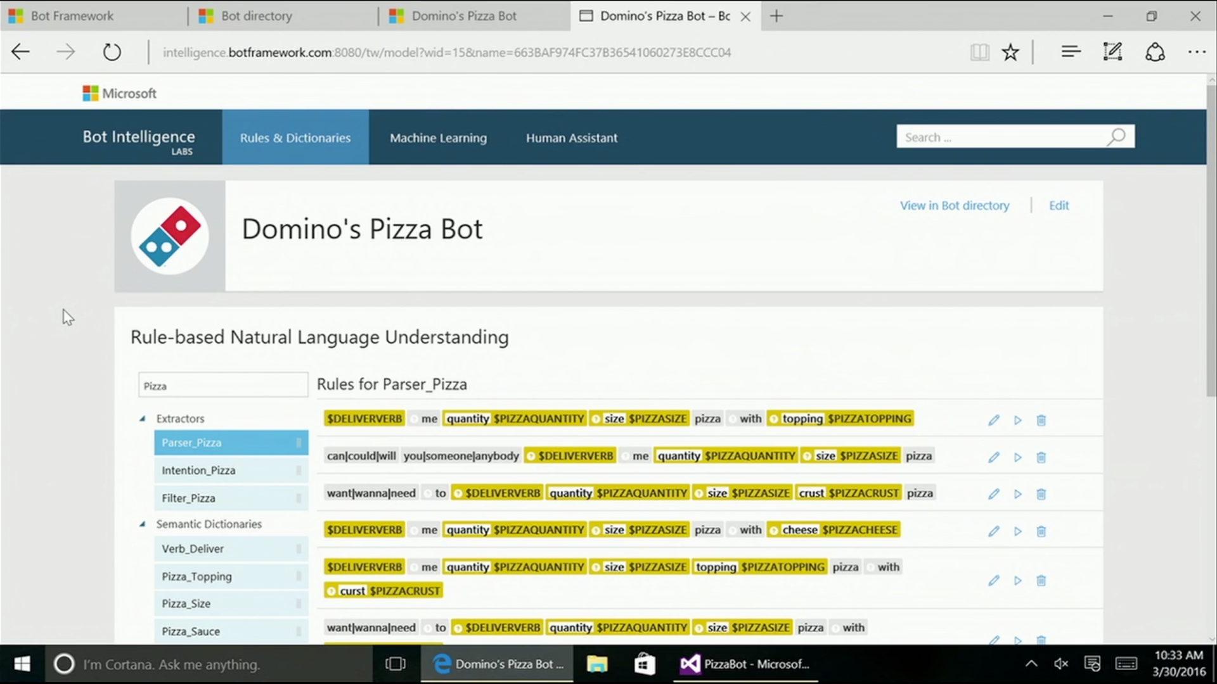
Task: Click the Make a Web Note icon
Action: [1112, 52]
